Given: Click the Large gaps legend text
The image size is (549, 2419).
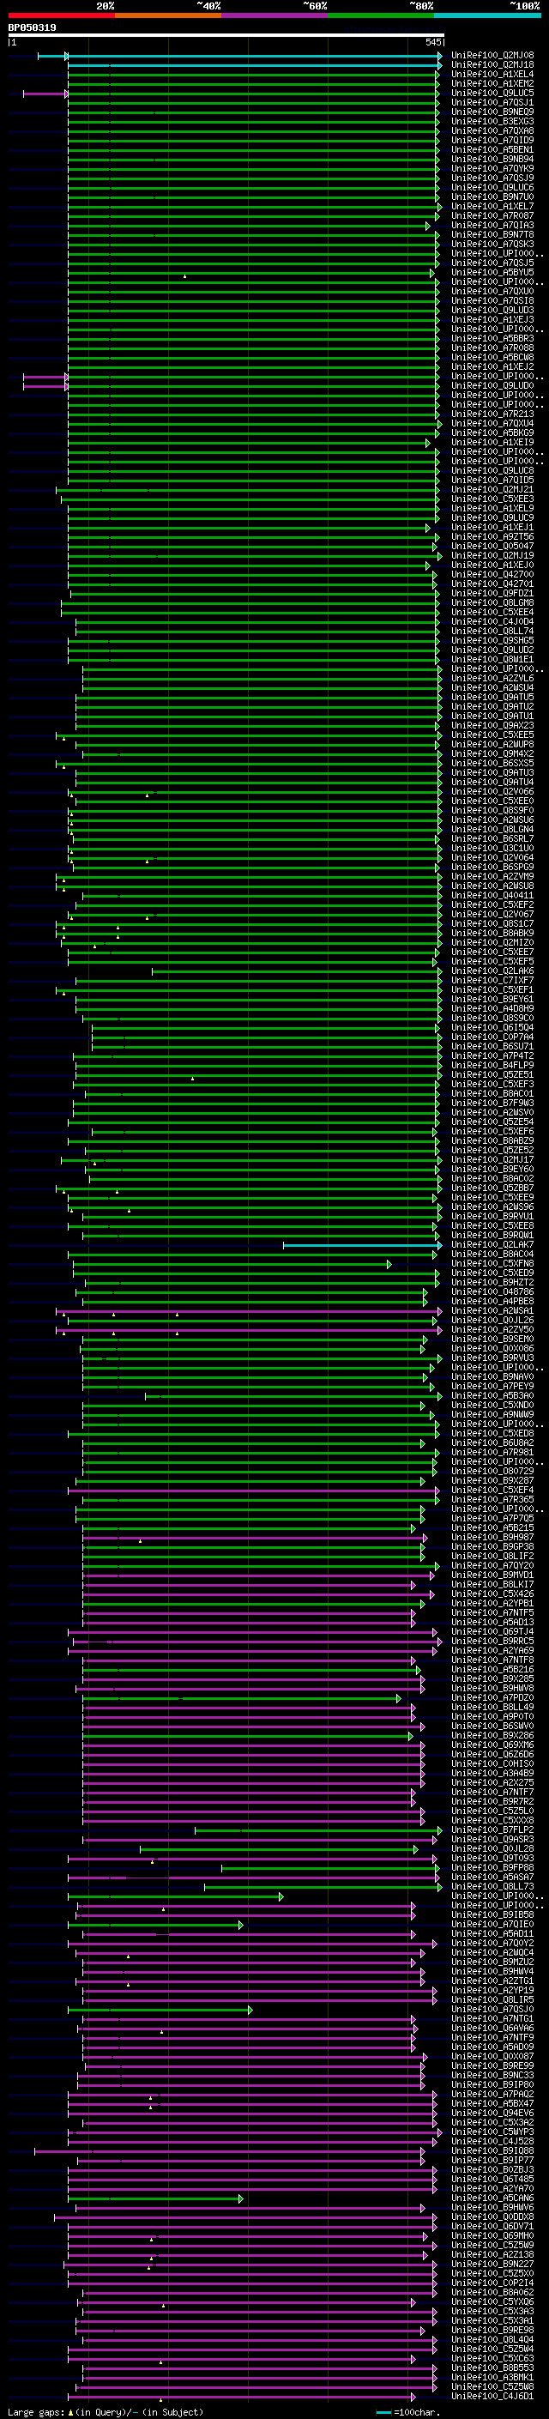Looking at the screenshot, I should pos(106,2411).
